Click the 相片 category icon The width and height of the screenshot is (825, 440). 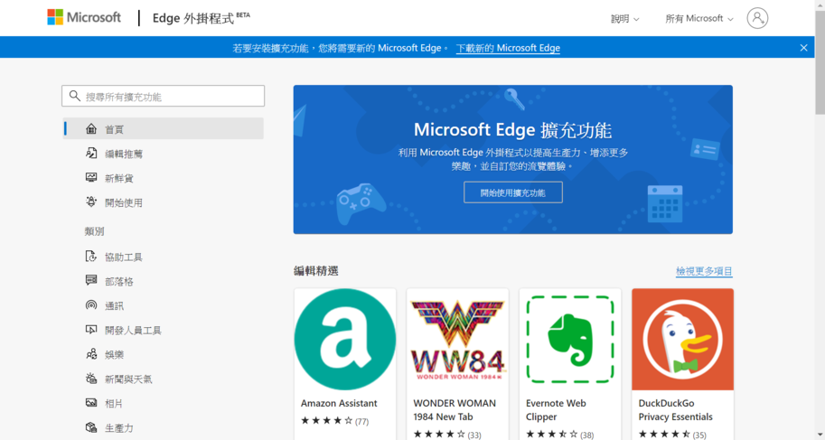pyautogui.click(x=91, y=403)
